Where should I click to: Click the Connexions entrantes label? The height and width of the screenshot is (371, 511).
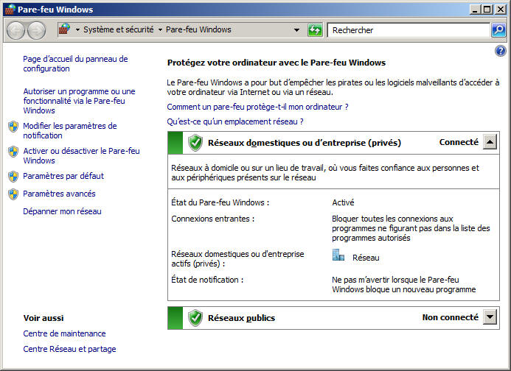[x=212, y=219]
